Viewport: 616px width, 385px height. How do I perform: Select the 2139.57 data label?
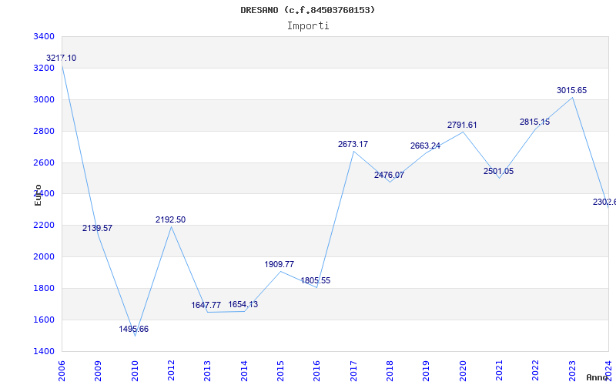pyautogui.click(x=97, y=228)
